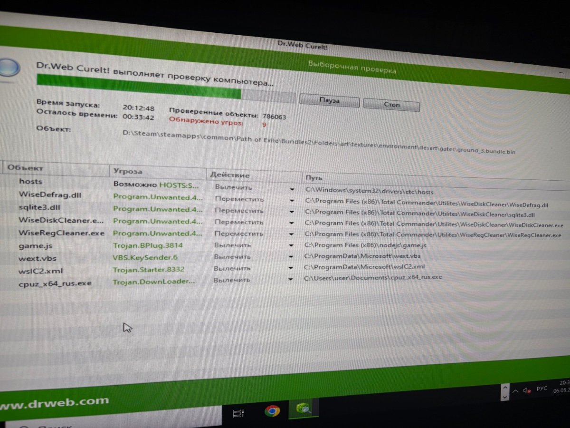Click the path ending in Documents\cpuz_x64_rus.exe
Screen dimensions: 570x428
pos(373,277)
